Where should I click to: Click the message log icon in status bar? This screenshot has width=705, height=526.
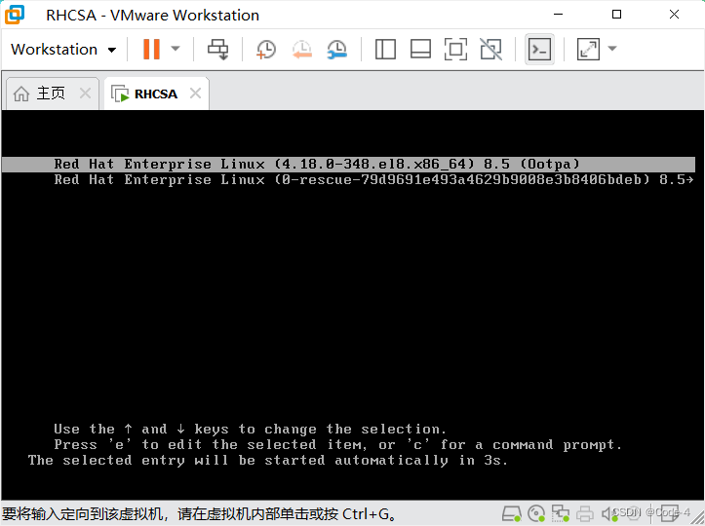point(669,513)
